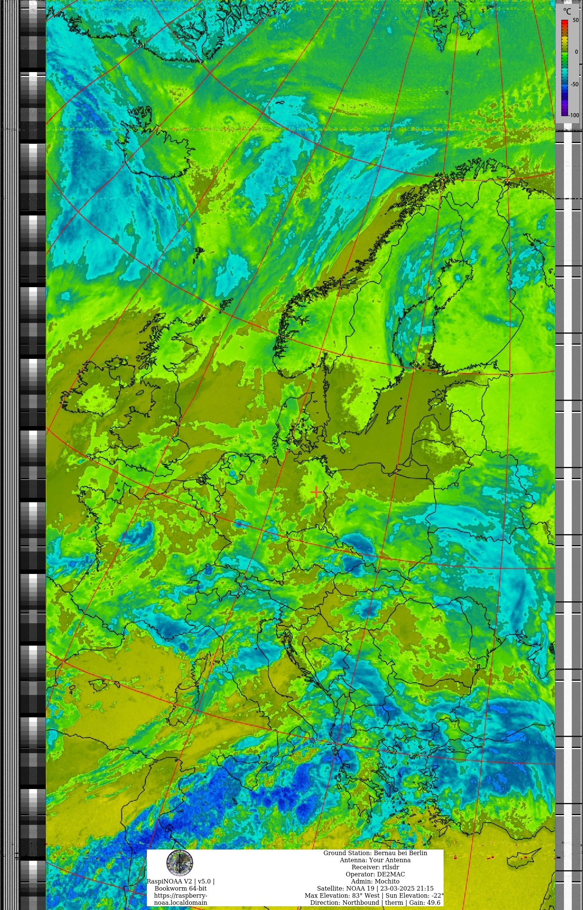Image resolution: width=583 pixels, height=910 pixels.
Task: Click the RaspiNOAA round logo emblem
Action: click(x=180, y=863)
